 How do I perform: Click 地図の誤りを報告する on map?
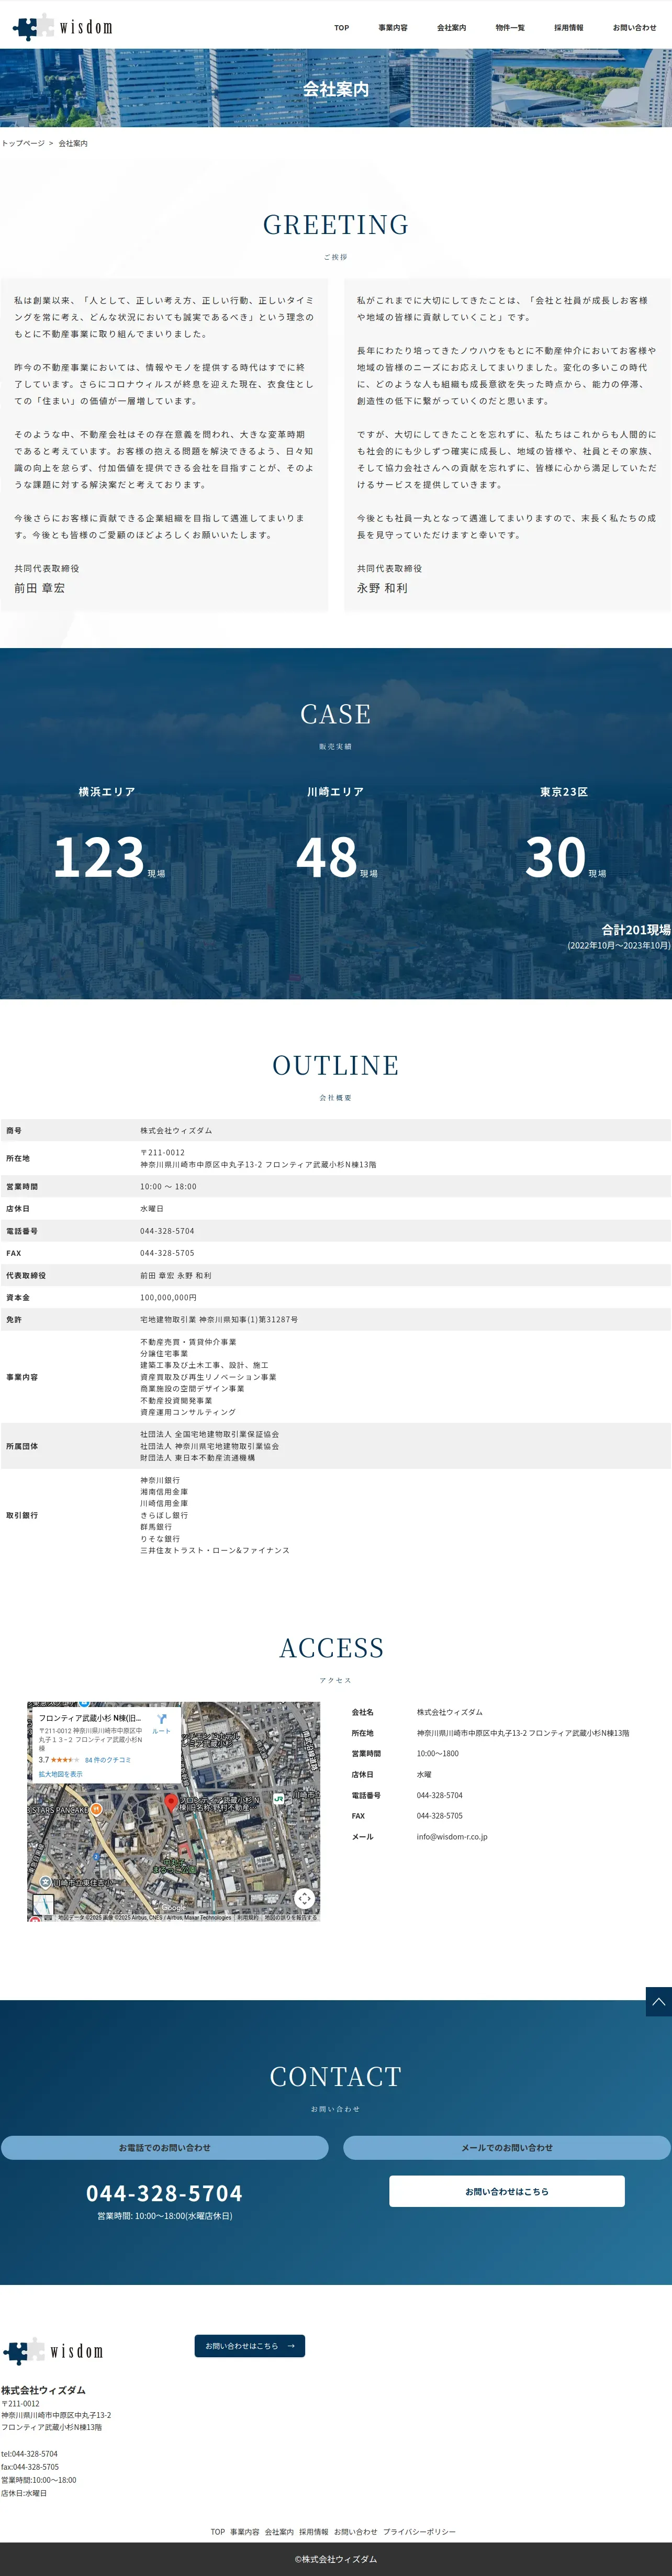(291, 1917)
